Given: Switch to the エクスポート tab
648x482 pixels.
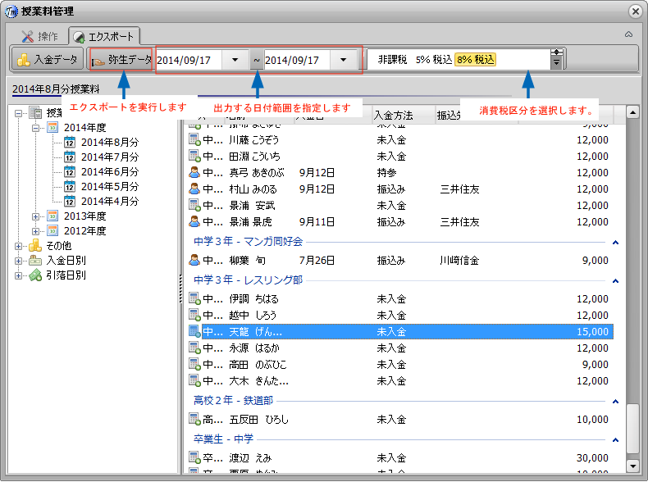Looking at the screenshot, I should (x=104, y=37).
